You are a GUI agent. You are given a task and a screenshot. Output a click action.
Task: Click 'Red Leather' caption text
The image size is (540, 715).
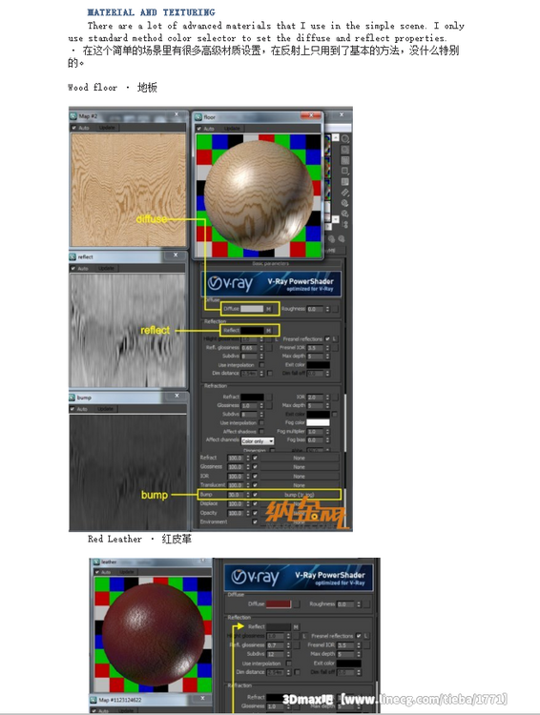[x=114, y=539]
